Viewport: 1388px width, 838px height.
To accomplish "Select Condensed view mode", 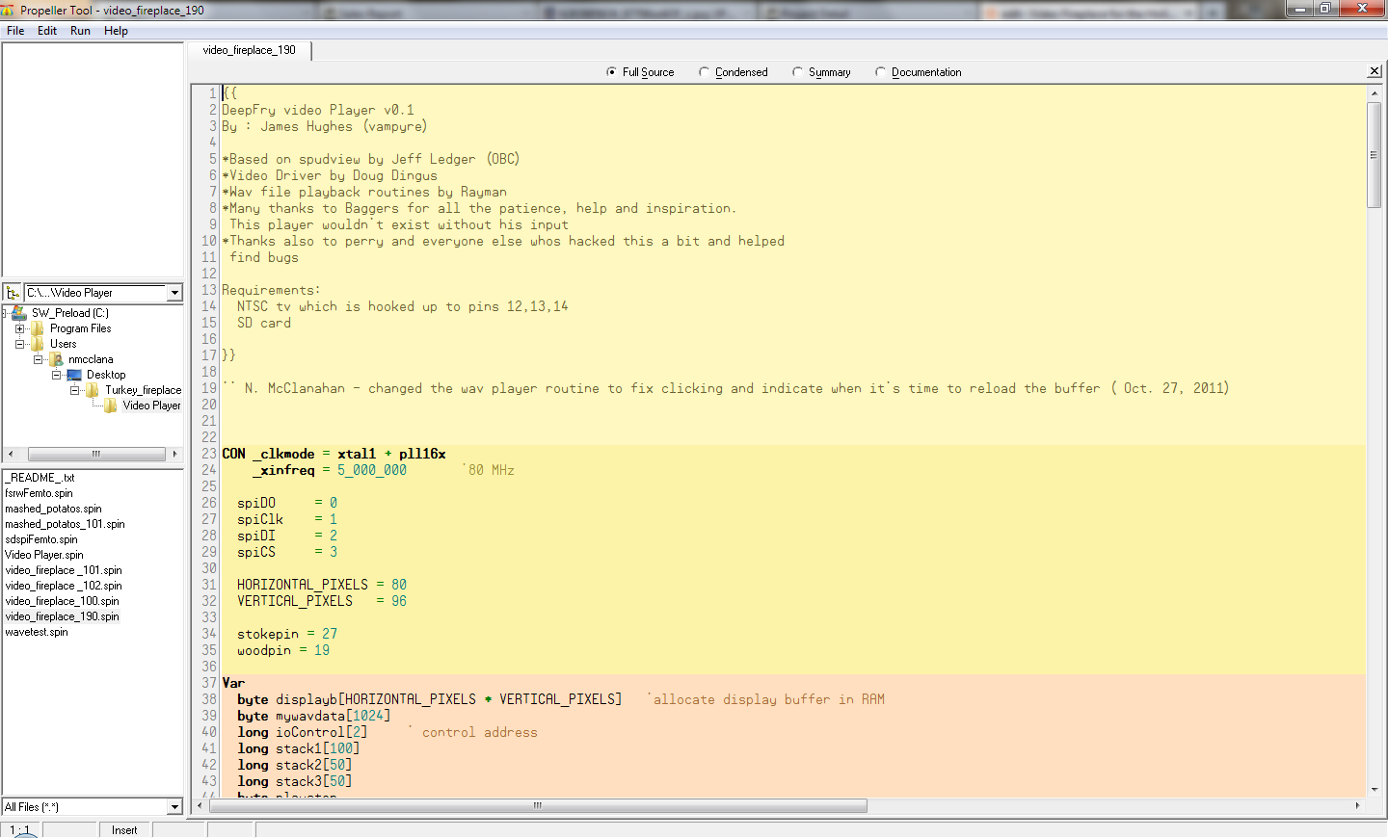I will tap(733, 72).
